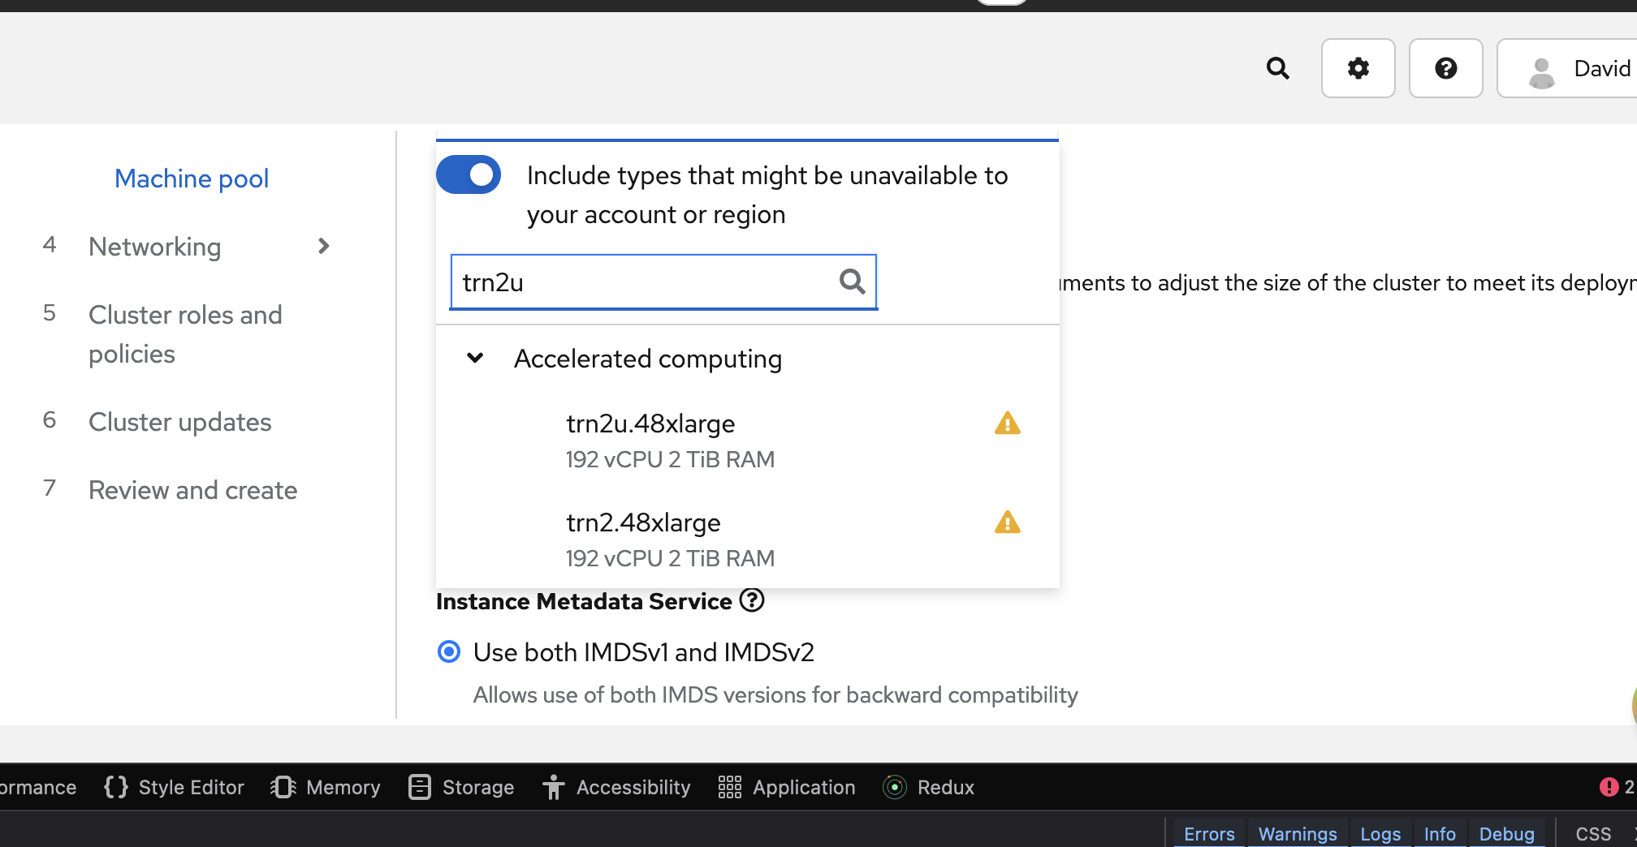Switch to the Storage devtools tab
This screenshot has height=847, width=1637.
461,787
